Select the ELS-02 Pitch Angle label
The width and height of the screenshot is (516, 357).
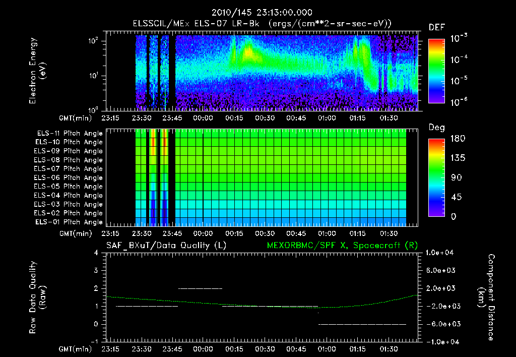click(x=68, y=213)
